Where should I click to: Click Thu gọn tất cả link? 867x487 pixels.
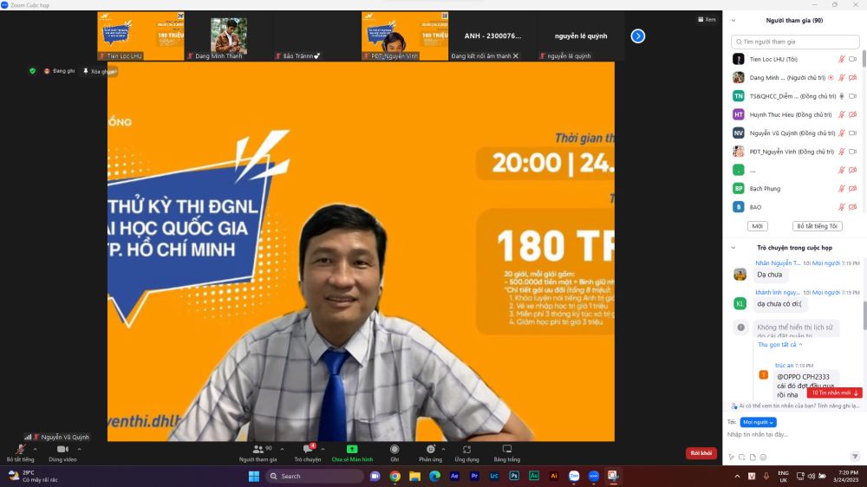click(778, 344)
